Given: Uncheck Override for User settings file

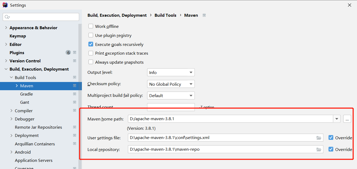Looking at the screenshot, I should pyautogui.click(x=331, y=137).
